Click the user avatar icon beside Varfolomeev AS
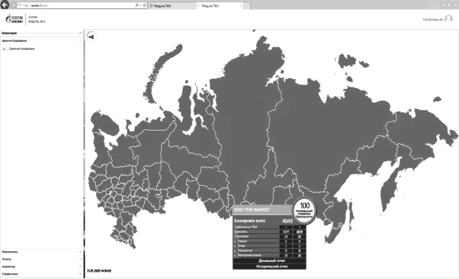This screenshot has height=279, width=459. coord(449,19)
